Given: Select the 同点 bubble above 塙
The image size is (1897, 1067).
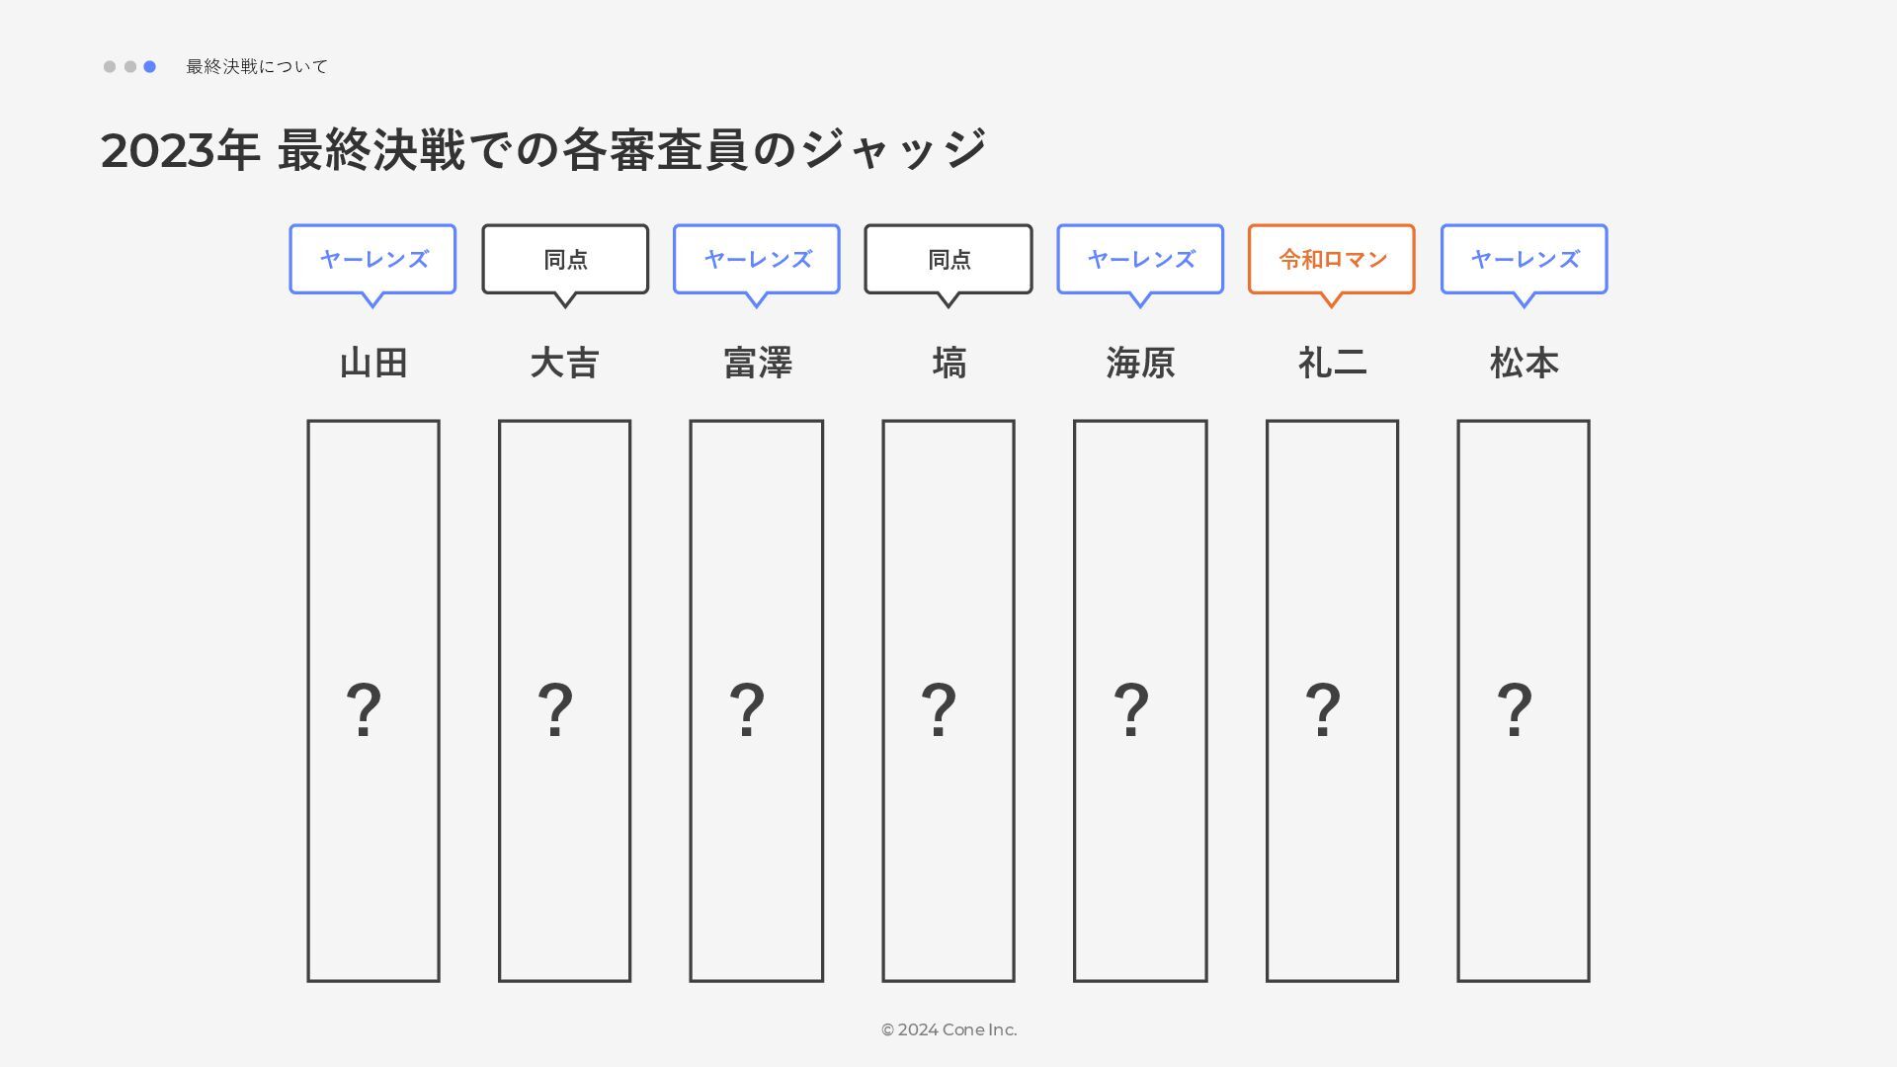Looking at the screenshot, I should click(948, 259).
